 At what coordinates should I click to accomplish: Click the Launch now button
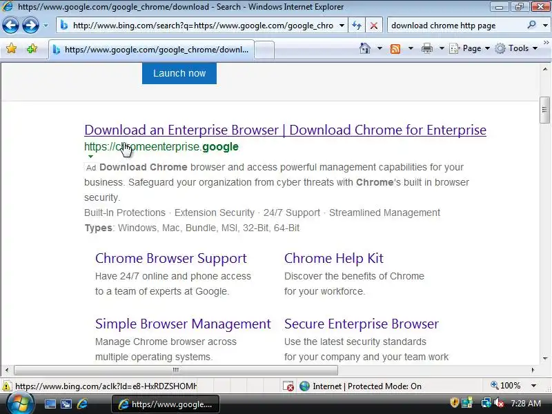pos(179,73)
